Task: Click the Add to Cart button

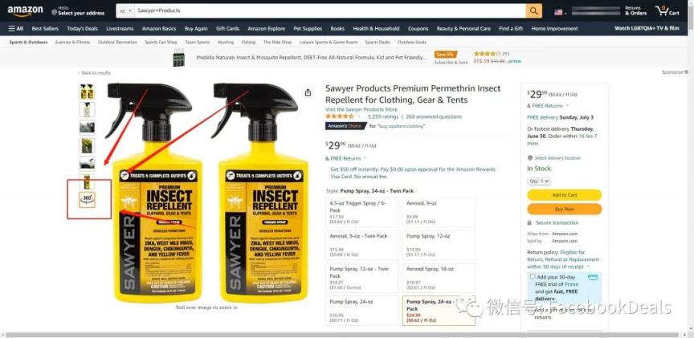Action: coord(565,194)
